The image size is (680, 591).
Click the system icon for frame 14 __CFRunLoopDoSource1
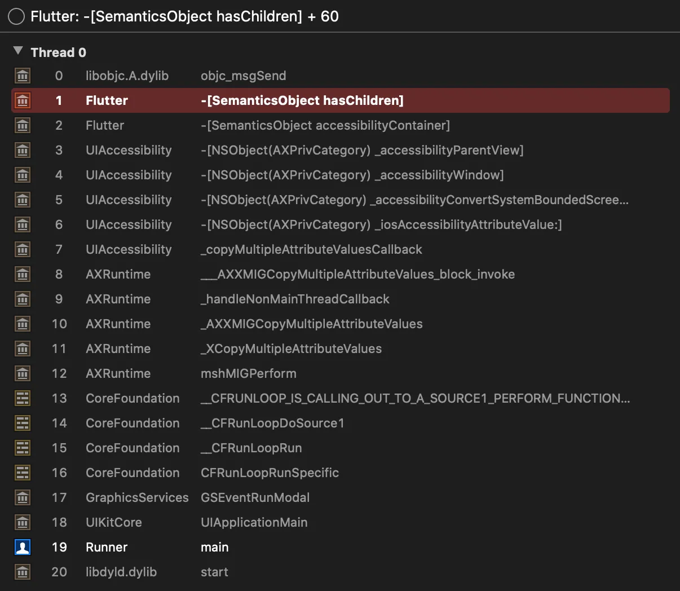23,423
